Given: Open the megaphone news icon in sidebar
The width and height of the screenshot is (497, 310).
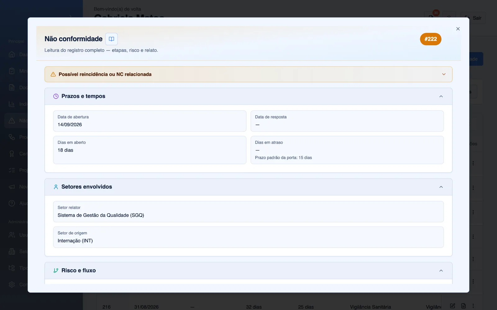Looking at the screenshot, I should point(12,187).
